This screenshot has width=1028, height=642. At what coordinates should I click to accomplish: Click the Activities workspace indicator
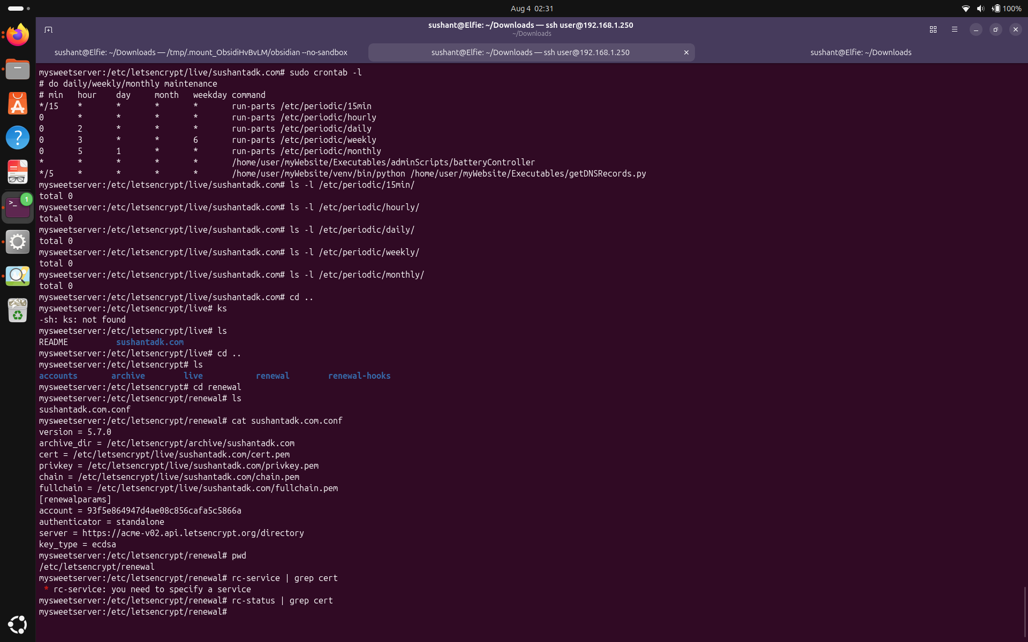[x=19, y=9]
